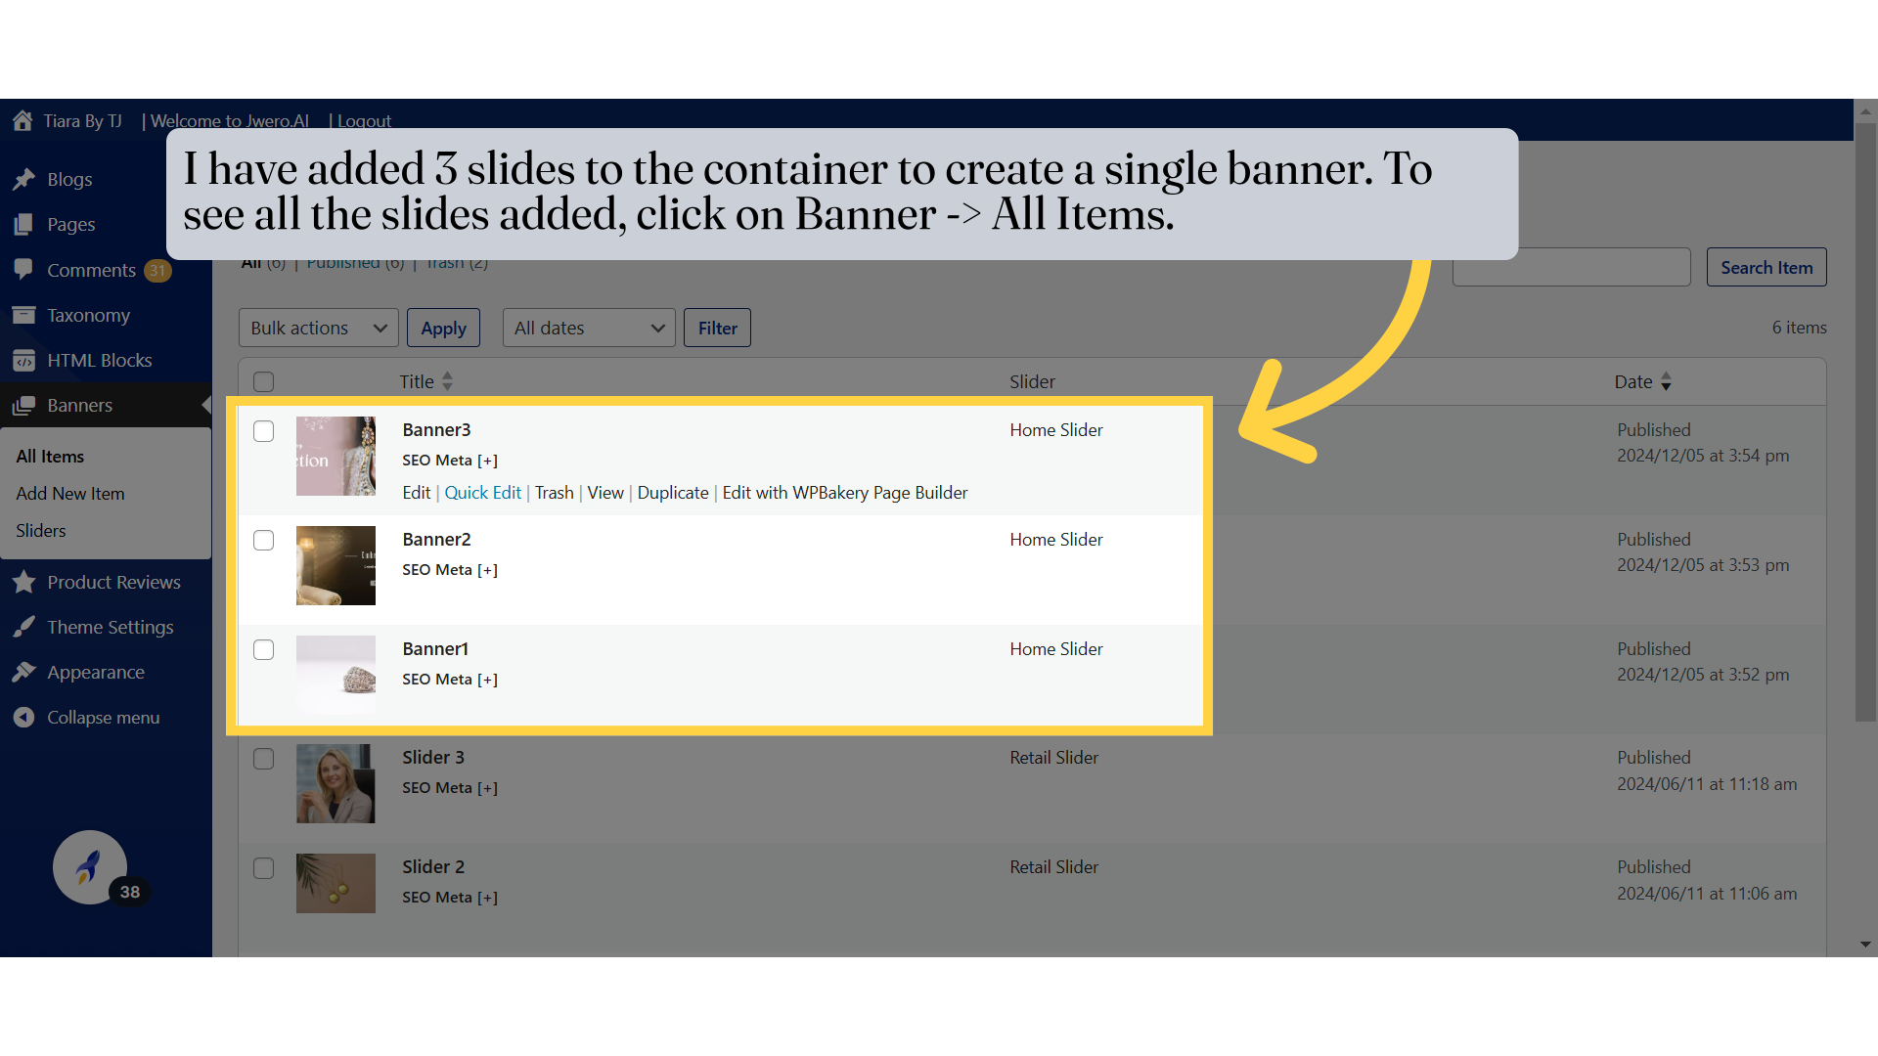
Task: Open the Appearance menu
Action: click(95, 672)
